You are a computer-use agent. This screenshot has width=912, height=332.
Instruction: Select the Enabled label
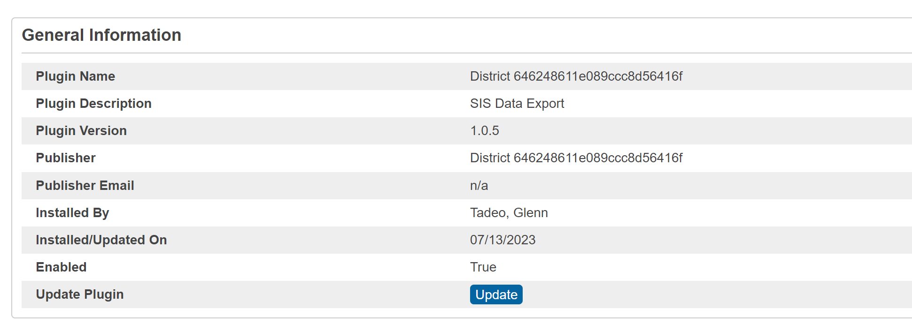click(x=61, y=267)
